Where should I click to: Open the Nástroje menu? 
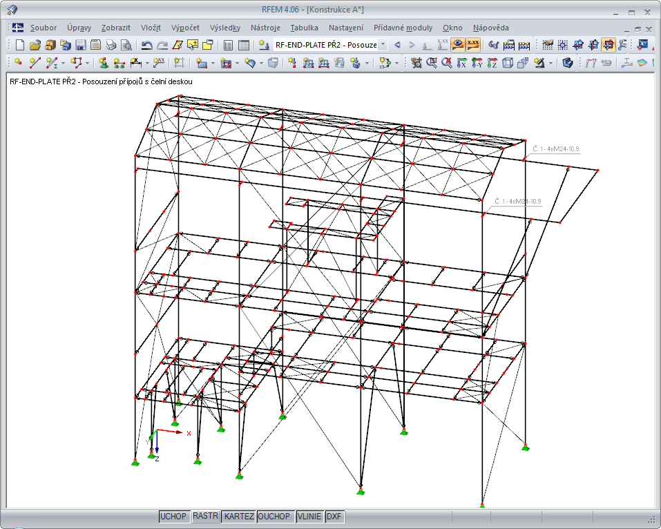[265, 28]
